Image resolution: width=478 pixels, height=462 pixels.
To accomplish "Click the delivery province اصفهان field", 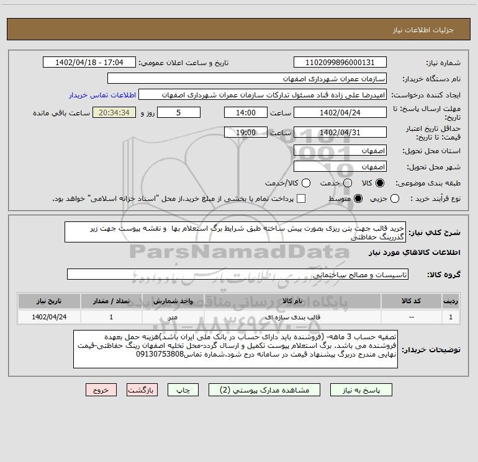I will point(340,151).
